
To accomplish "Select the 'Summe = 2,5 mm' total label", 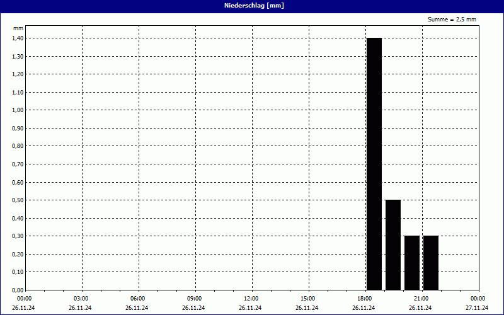I will click(x=452, y=20).
